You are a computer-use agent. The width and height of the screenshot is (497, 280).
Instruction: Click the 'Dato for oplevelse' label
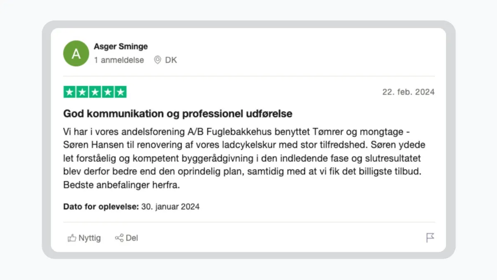(x=101, y=207)
